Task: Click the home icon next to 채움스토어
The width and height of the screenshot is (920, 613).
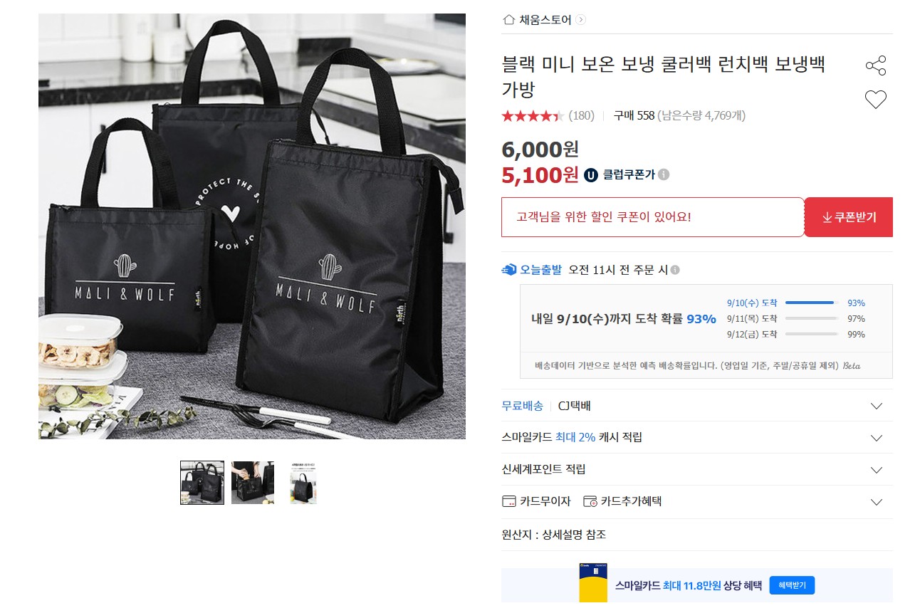Action: [508, 19]
